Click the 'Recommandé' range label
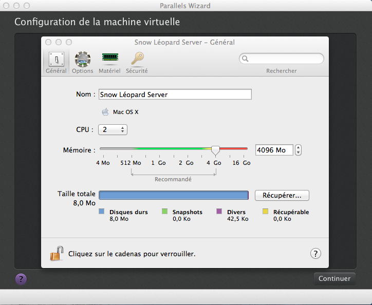372x305 pixels. (173, 179)
